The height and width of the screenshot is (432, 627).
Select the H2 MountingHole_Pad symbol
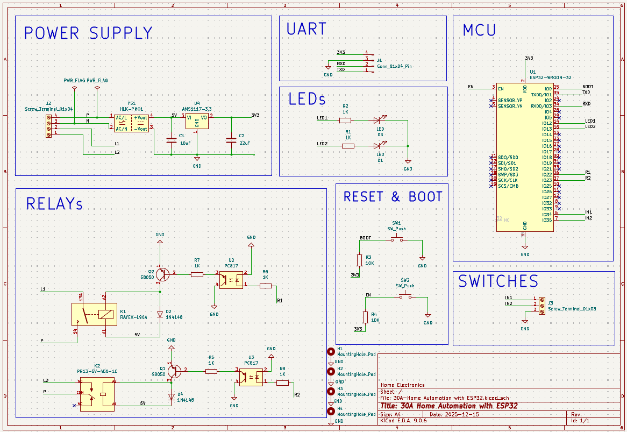pos(331,372)
